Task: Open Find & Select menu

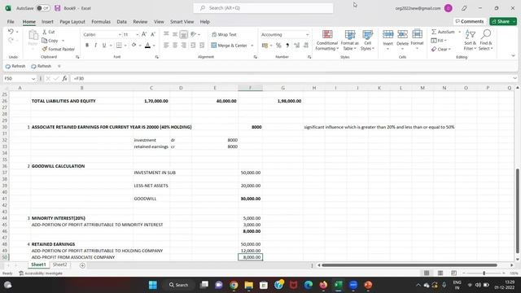Action: coord(485,40)
